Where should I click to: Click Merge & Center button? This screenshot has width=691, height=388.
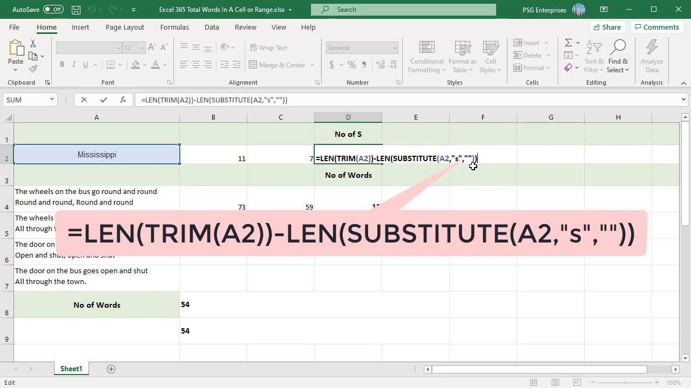point(277,65)
